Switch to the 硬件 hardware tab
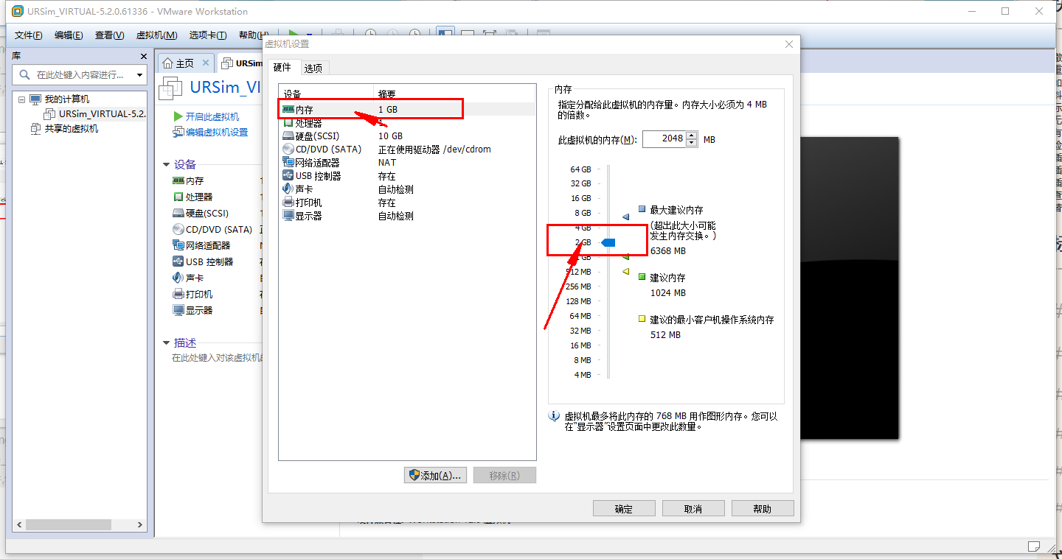 [x=282, y=67]
